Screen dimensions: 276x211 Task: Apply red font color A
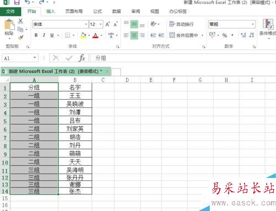pos(95,35)
